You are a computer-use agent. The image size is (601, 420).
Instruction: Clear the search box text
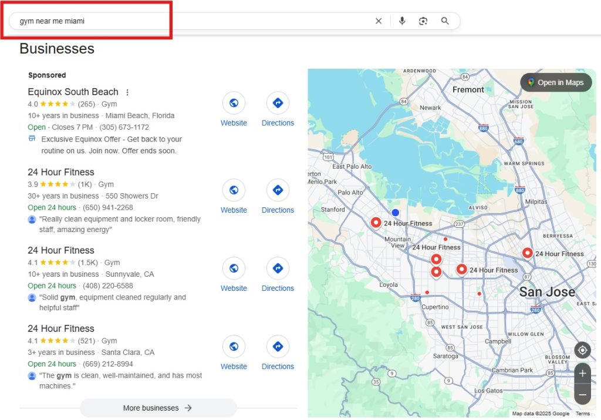tap(379, 21)
